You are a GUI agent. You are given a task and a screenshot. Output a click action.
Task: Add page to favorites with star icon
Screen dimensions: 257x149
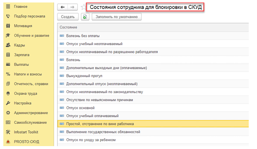point(84,7)
